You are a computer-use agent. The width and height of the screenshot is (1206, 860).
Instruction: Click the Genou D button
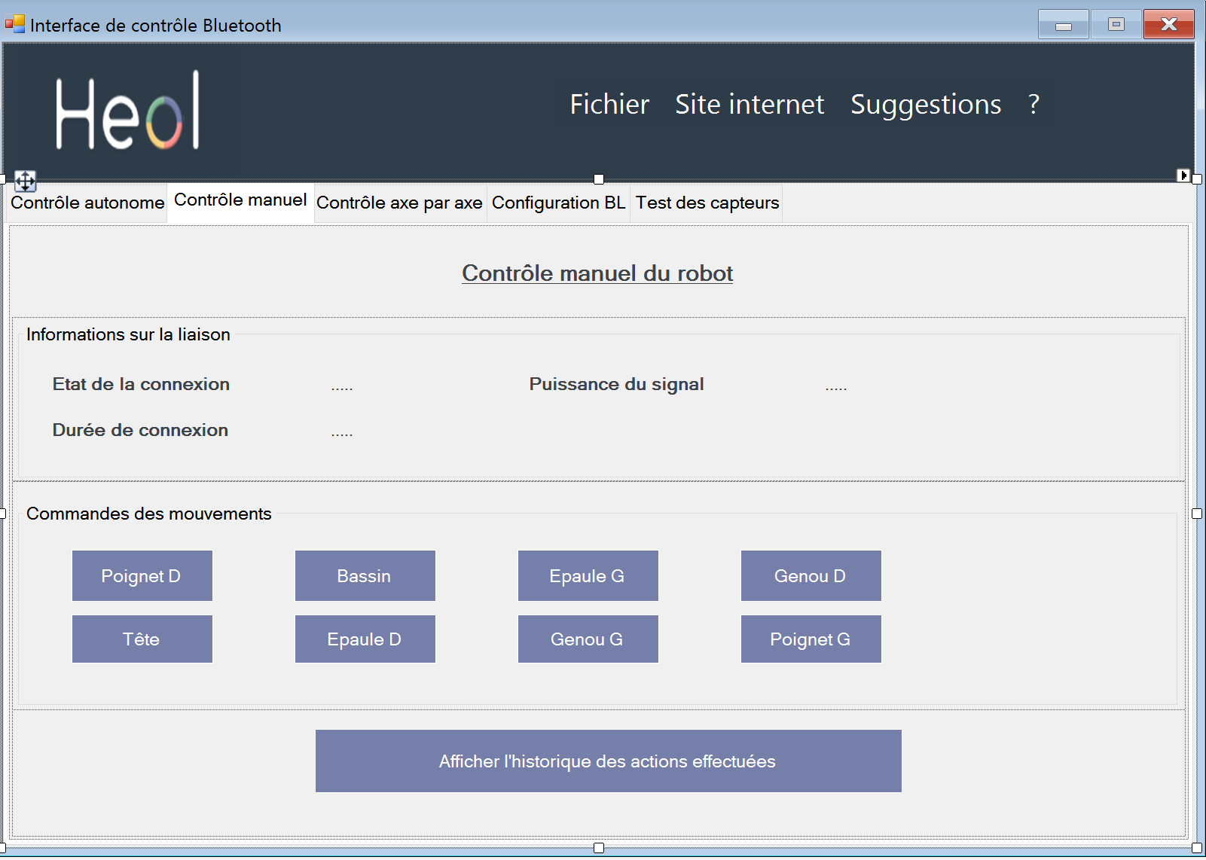click(x=811, y=576)
